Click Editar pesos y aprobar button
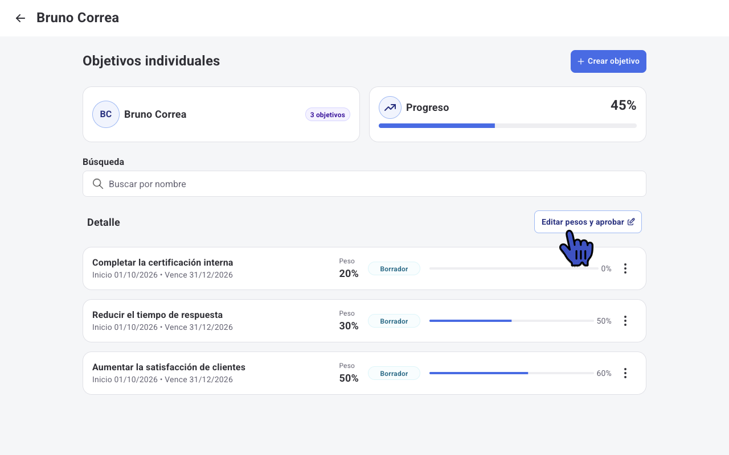This screenshot has width=729, height=455. (588, 222)
